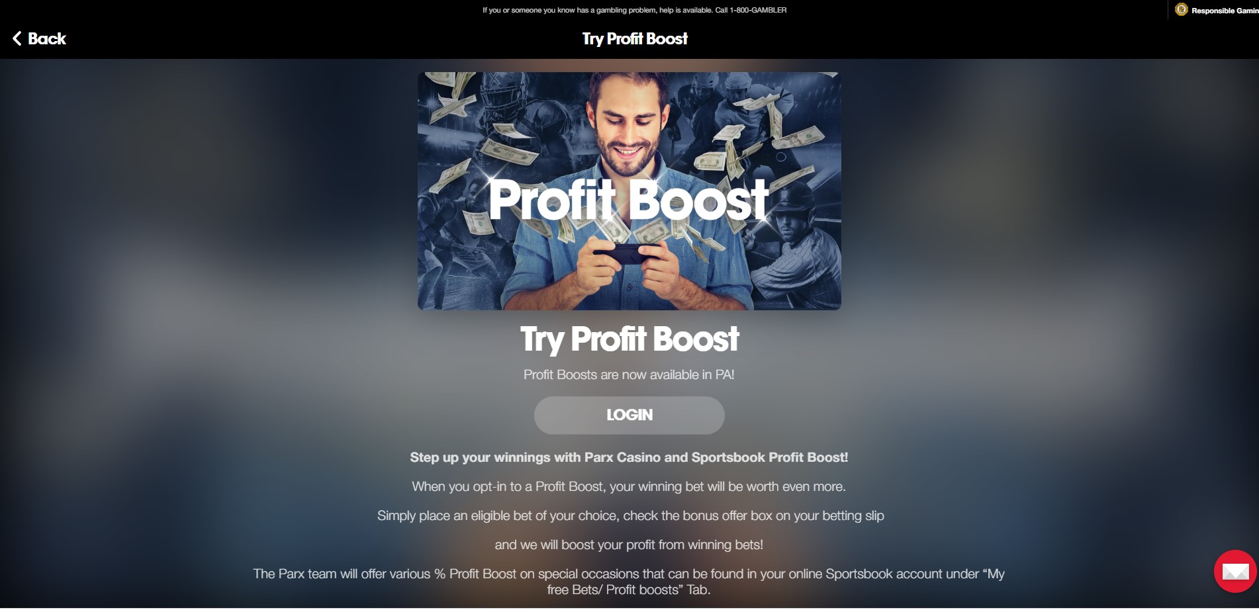This screenshot has width=1259, height=612.
Task: Go back using the Back label
Action: pyautogui.click(x=47, y=39)
